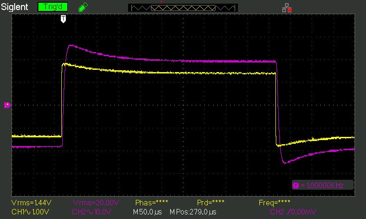Click the magenta CH2 ground level marker
Viewport: 366px width, 219px height.
point(7,105)
